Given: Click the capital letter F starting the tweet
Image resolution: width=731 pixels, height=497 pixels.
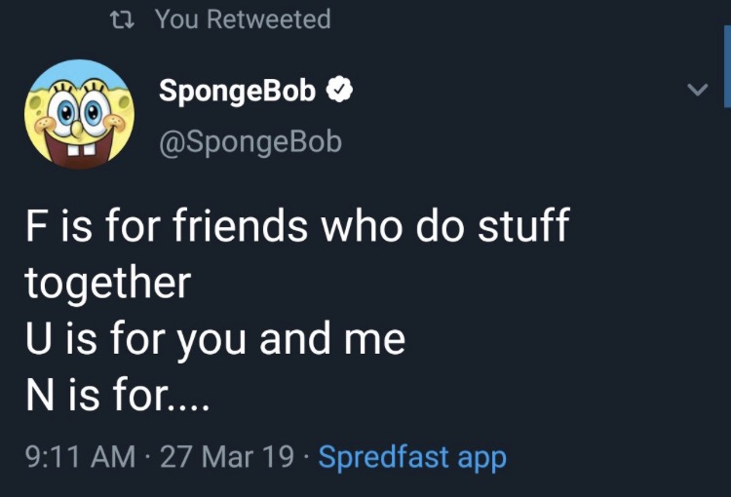Looking at the screenshot, I should [33, 226].
